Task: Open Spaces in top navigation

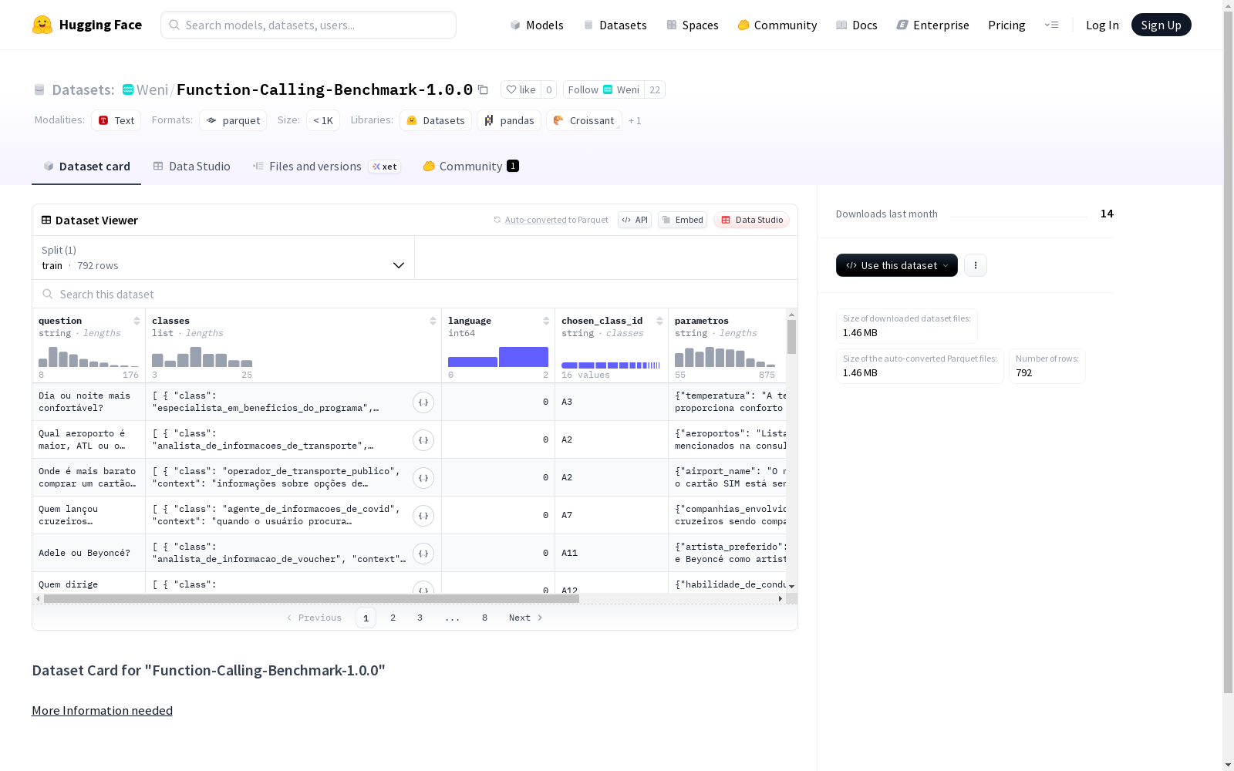Action: tap(693, 25)
